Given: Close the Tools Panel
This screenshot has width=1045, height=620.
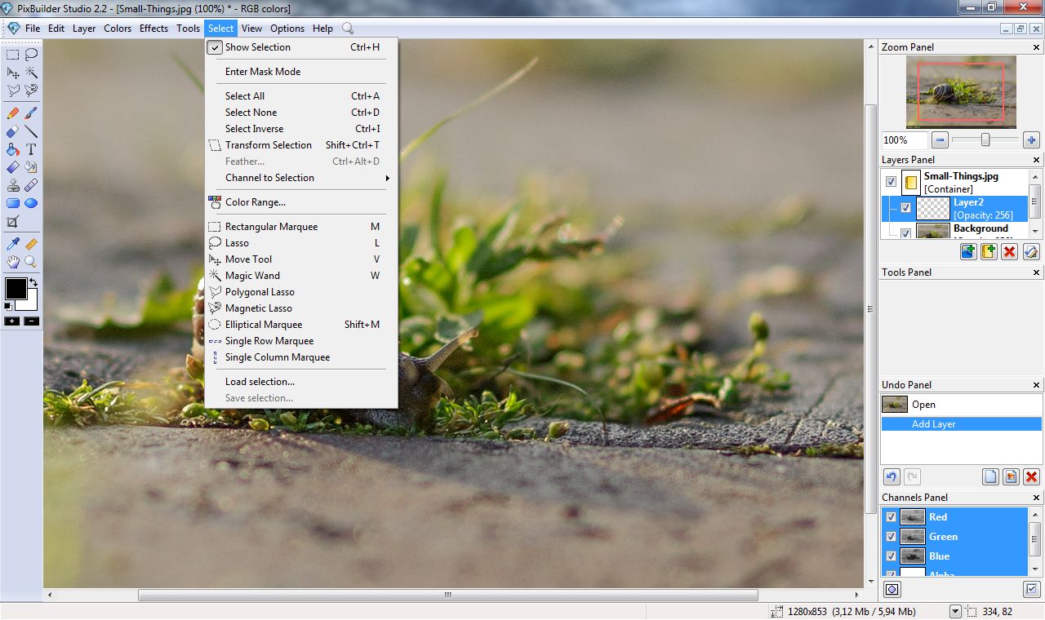Looking at the screenshot, I should pyautogui.click(x=1037, y=272).
